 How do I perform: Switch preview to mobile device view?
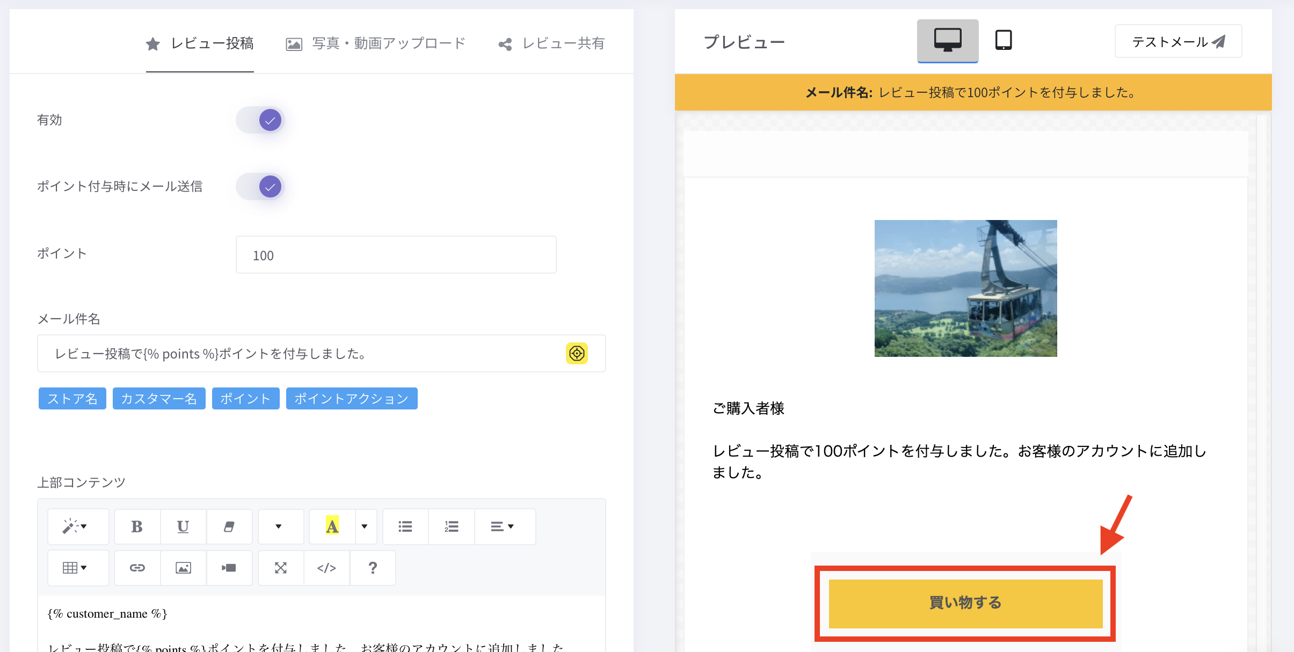(1003, 40)
